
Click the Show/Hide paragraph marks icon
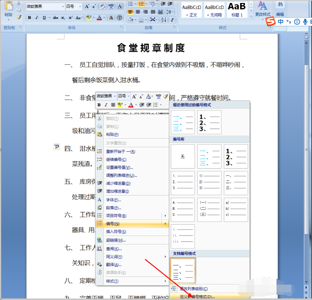pyautogui.click(x=172, y=19)
